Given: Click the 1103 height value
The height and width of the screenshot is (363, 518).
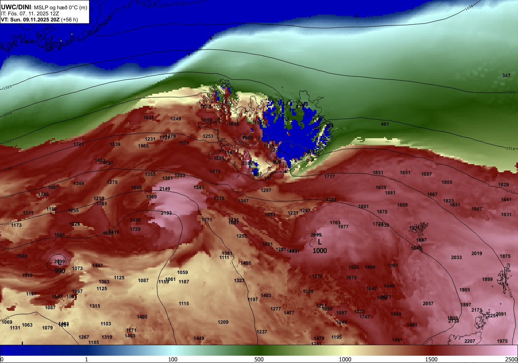Looking at the screenshot, I should coord(106,324).
